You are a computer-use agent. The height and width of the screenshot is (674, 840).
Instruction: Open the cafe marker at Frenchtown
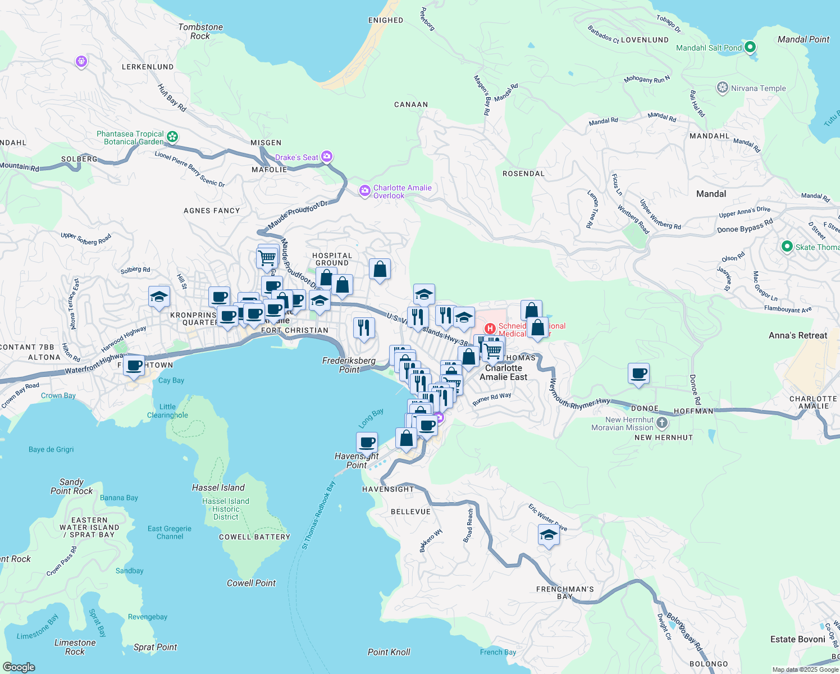coord(134,366)
